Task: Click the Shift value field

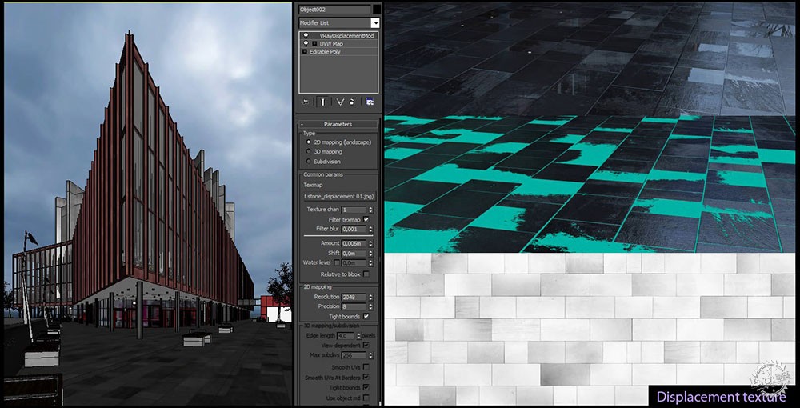Action: [x=354, y=254]
